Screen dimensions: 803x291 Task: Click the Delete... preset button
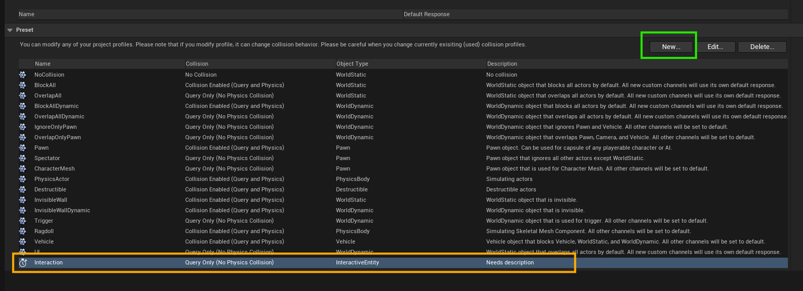[x=762, y=47]
